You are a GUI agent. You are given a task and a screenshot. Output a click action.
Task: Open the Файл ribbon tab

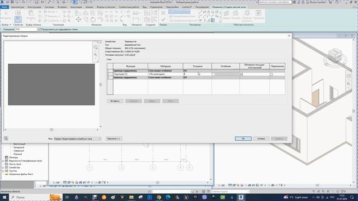(4, 7)
